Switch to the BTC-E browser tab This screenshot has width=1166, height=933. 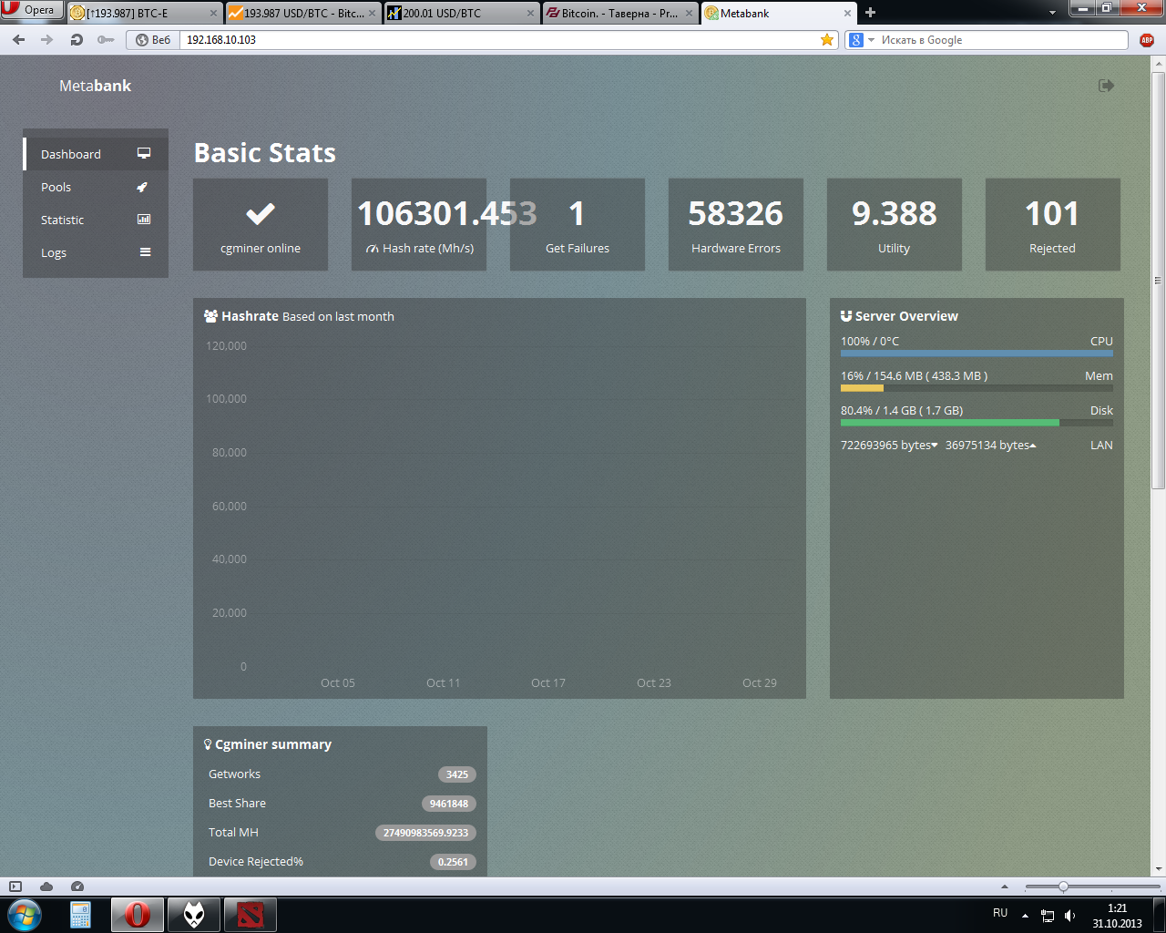point(144,13)
